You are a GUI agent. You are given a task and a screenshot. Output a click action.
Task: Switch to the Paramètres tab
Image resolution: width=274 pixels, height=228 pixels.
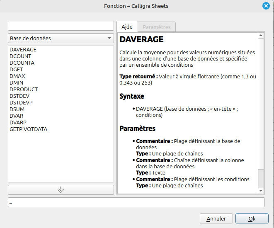coord(157,27)
